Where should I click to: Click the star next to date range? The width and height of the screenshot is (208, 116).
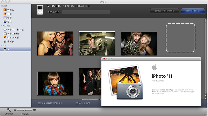pos(48,6)
